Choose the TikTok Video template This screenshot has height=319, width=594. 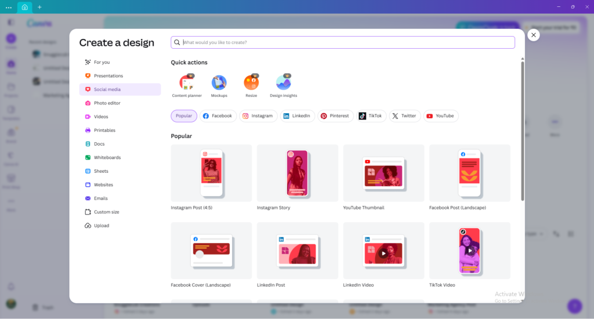pyautogui.click(x=470, y=251)
